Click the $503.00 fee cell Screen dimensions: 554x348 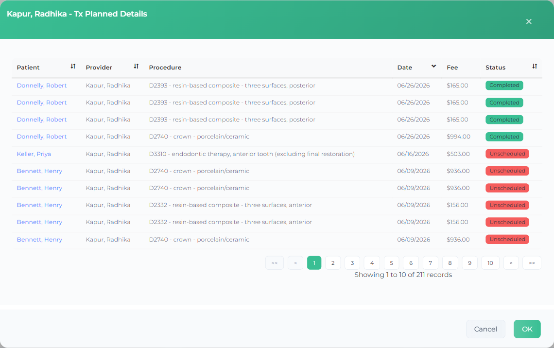point(458,154)
